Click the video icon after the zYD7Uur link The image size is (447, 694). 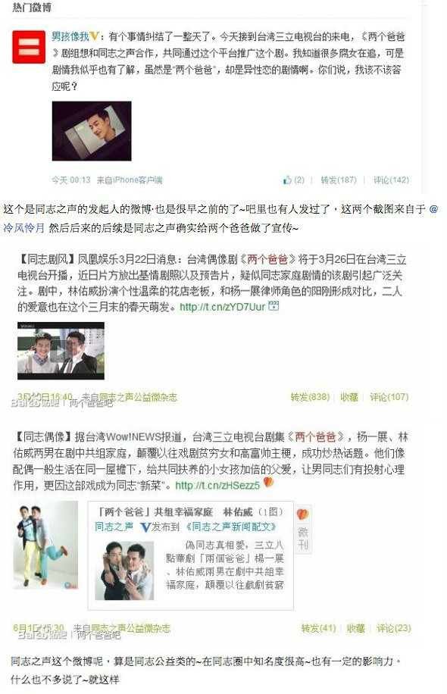click(274, 305)
